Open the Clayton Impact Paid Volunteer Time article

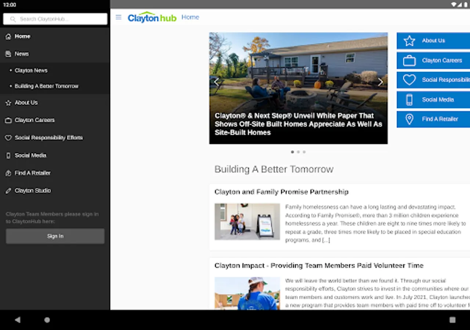point(319,265)
